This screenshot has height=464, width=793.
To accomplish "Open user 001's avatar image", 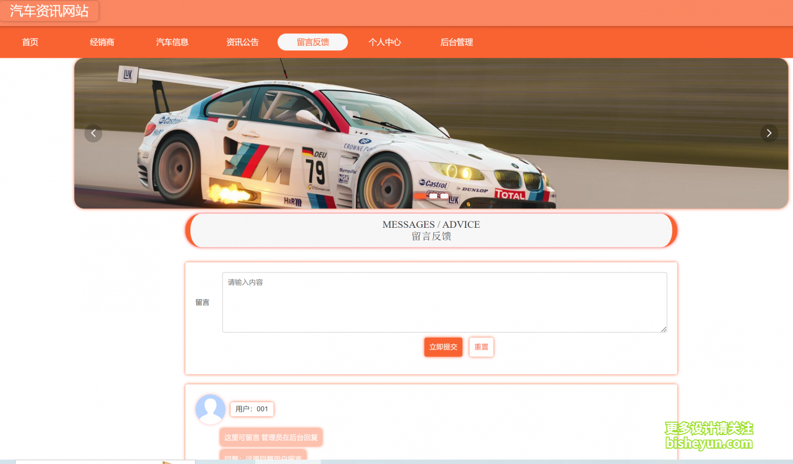I will tap(210, 409).
